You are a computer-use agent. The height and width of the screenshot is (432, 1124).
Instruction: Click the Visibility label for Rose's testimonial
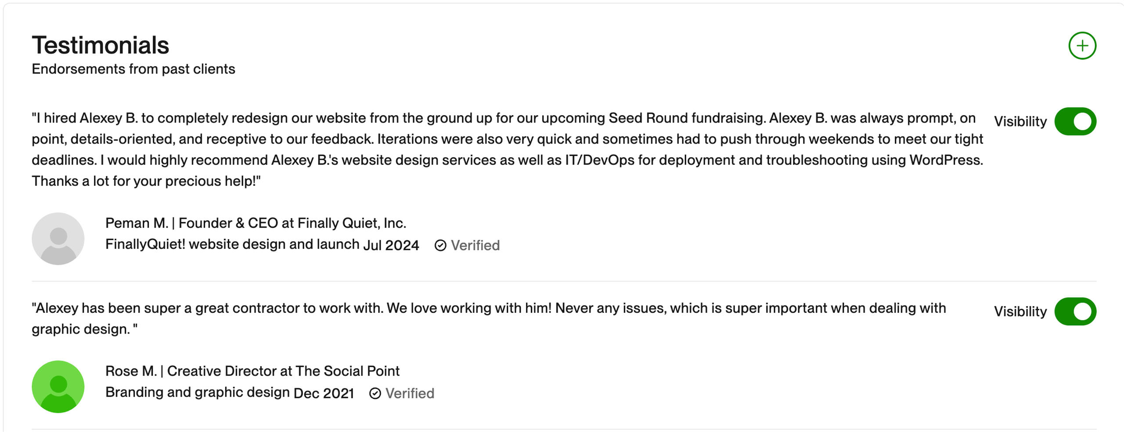tap(1020, 311)
